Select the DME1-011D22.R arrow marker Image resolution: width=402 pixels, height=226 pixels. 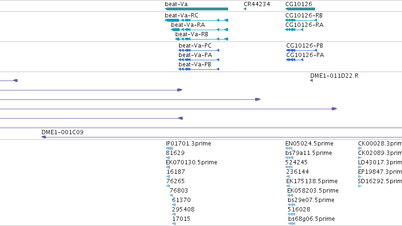click(311, 81)
